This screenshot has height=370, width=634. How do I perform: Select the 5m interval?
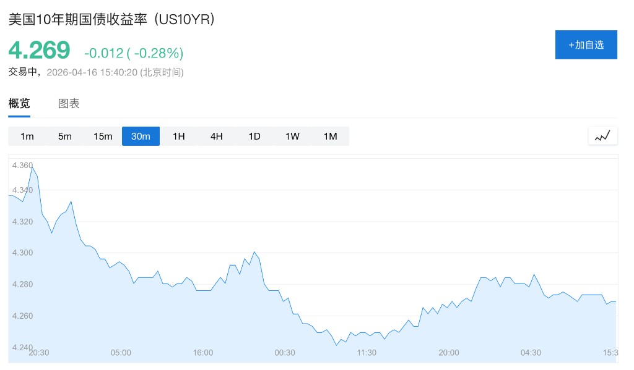pyautogui.click(x=65, y=137)
